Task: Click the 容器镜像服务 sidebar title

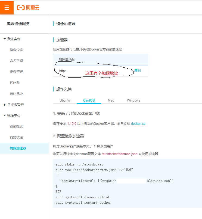Action: [18, 24]
